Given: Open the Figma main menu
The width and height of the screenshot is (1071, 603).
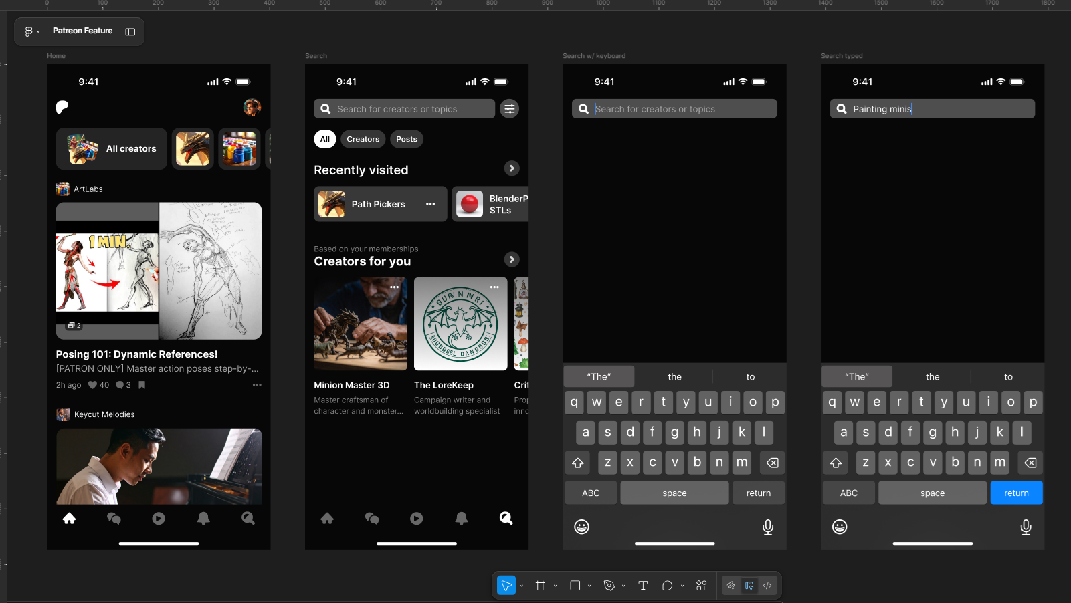Looking at the screenshot, I should point(29,31).
